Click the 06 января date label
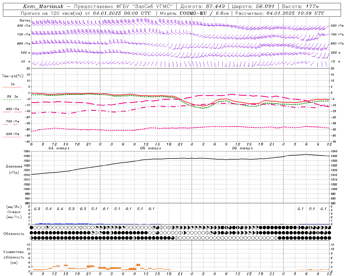Viewport: 345px width, 276px height. click(242, 148)
